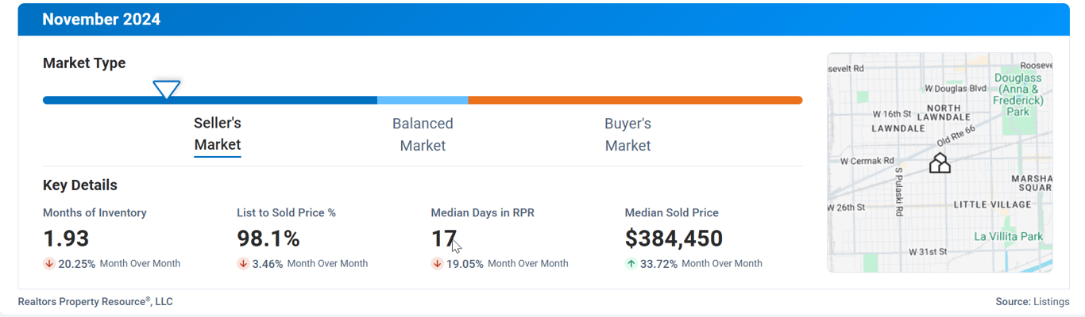Click the $384,450 median sold price
The height and width of the screenshot is (317, 1085).
point(674,239)
